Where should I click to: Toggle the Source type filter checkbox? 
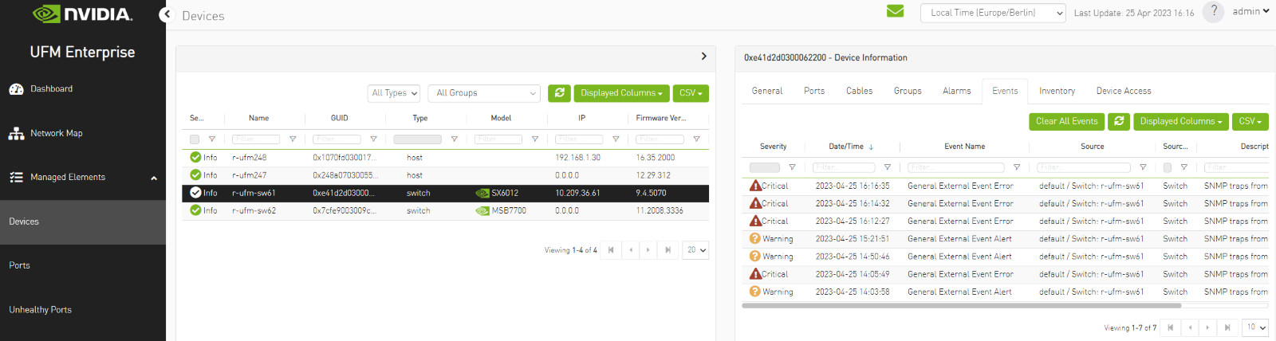coord(1168,167)
